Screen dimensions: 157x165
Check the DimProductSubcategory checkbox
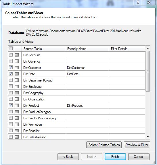[11, 118]
